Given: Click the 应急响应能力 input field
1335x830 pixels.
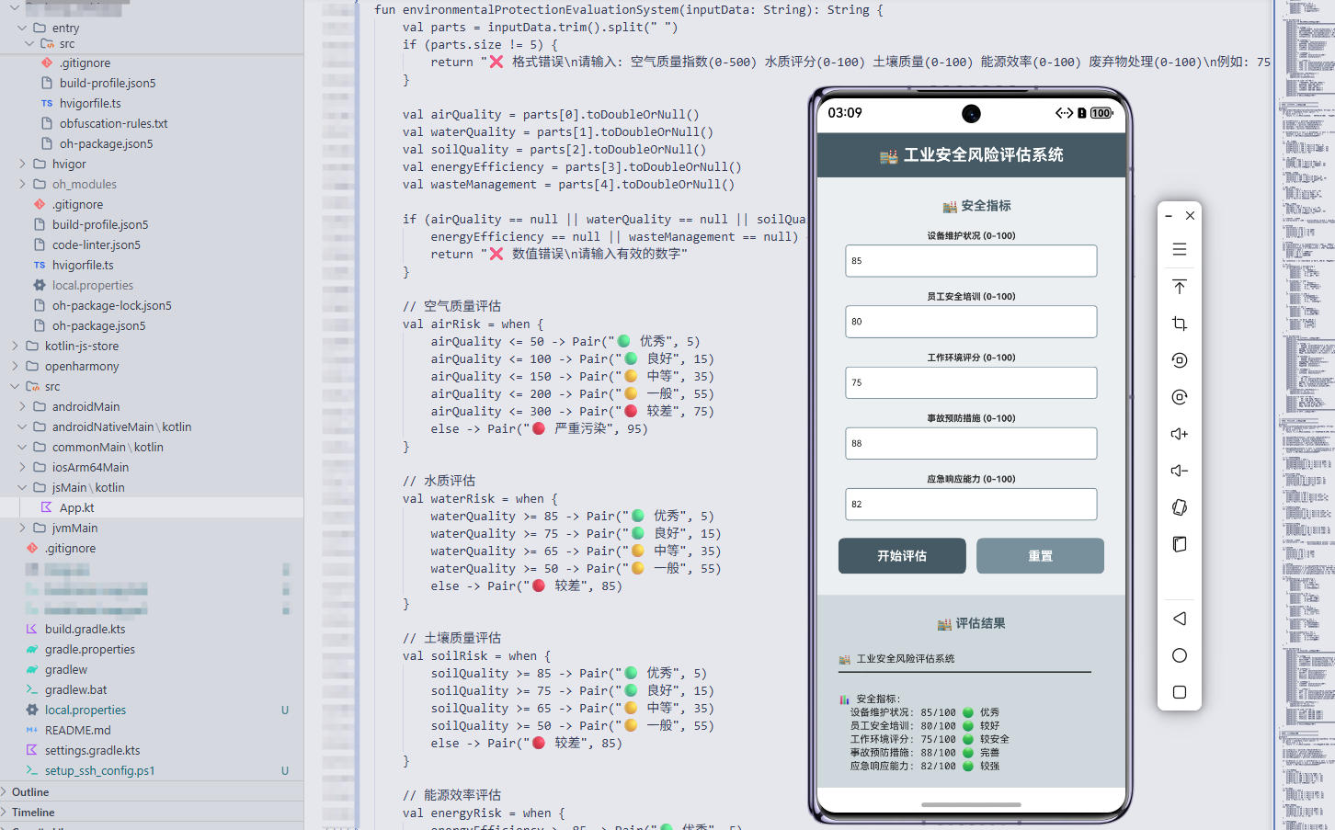Looking at the screenshot, I should tap(971, 504).
